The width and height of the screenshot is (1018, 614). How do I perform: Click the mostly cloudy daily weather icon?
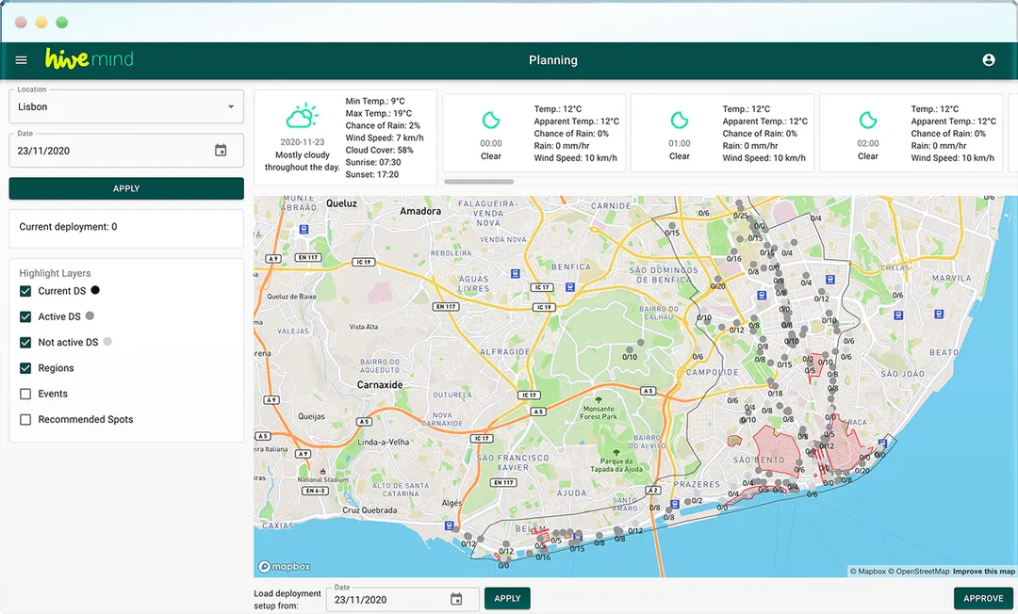tap(303, 117)
